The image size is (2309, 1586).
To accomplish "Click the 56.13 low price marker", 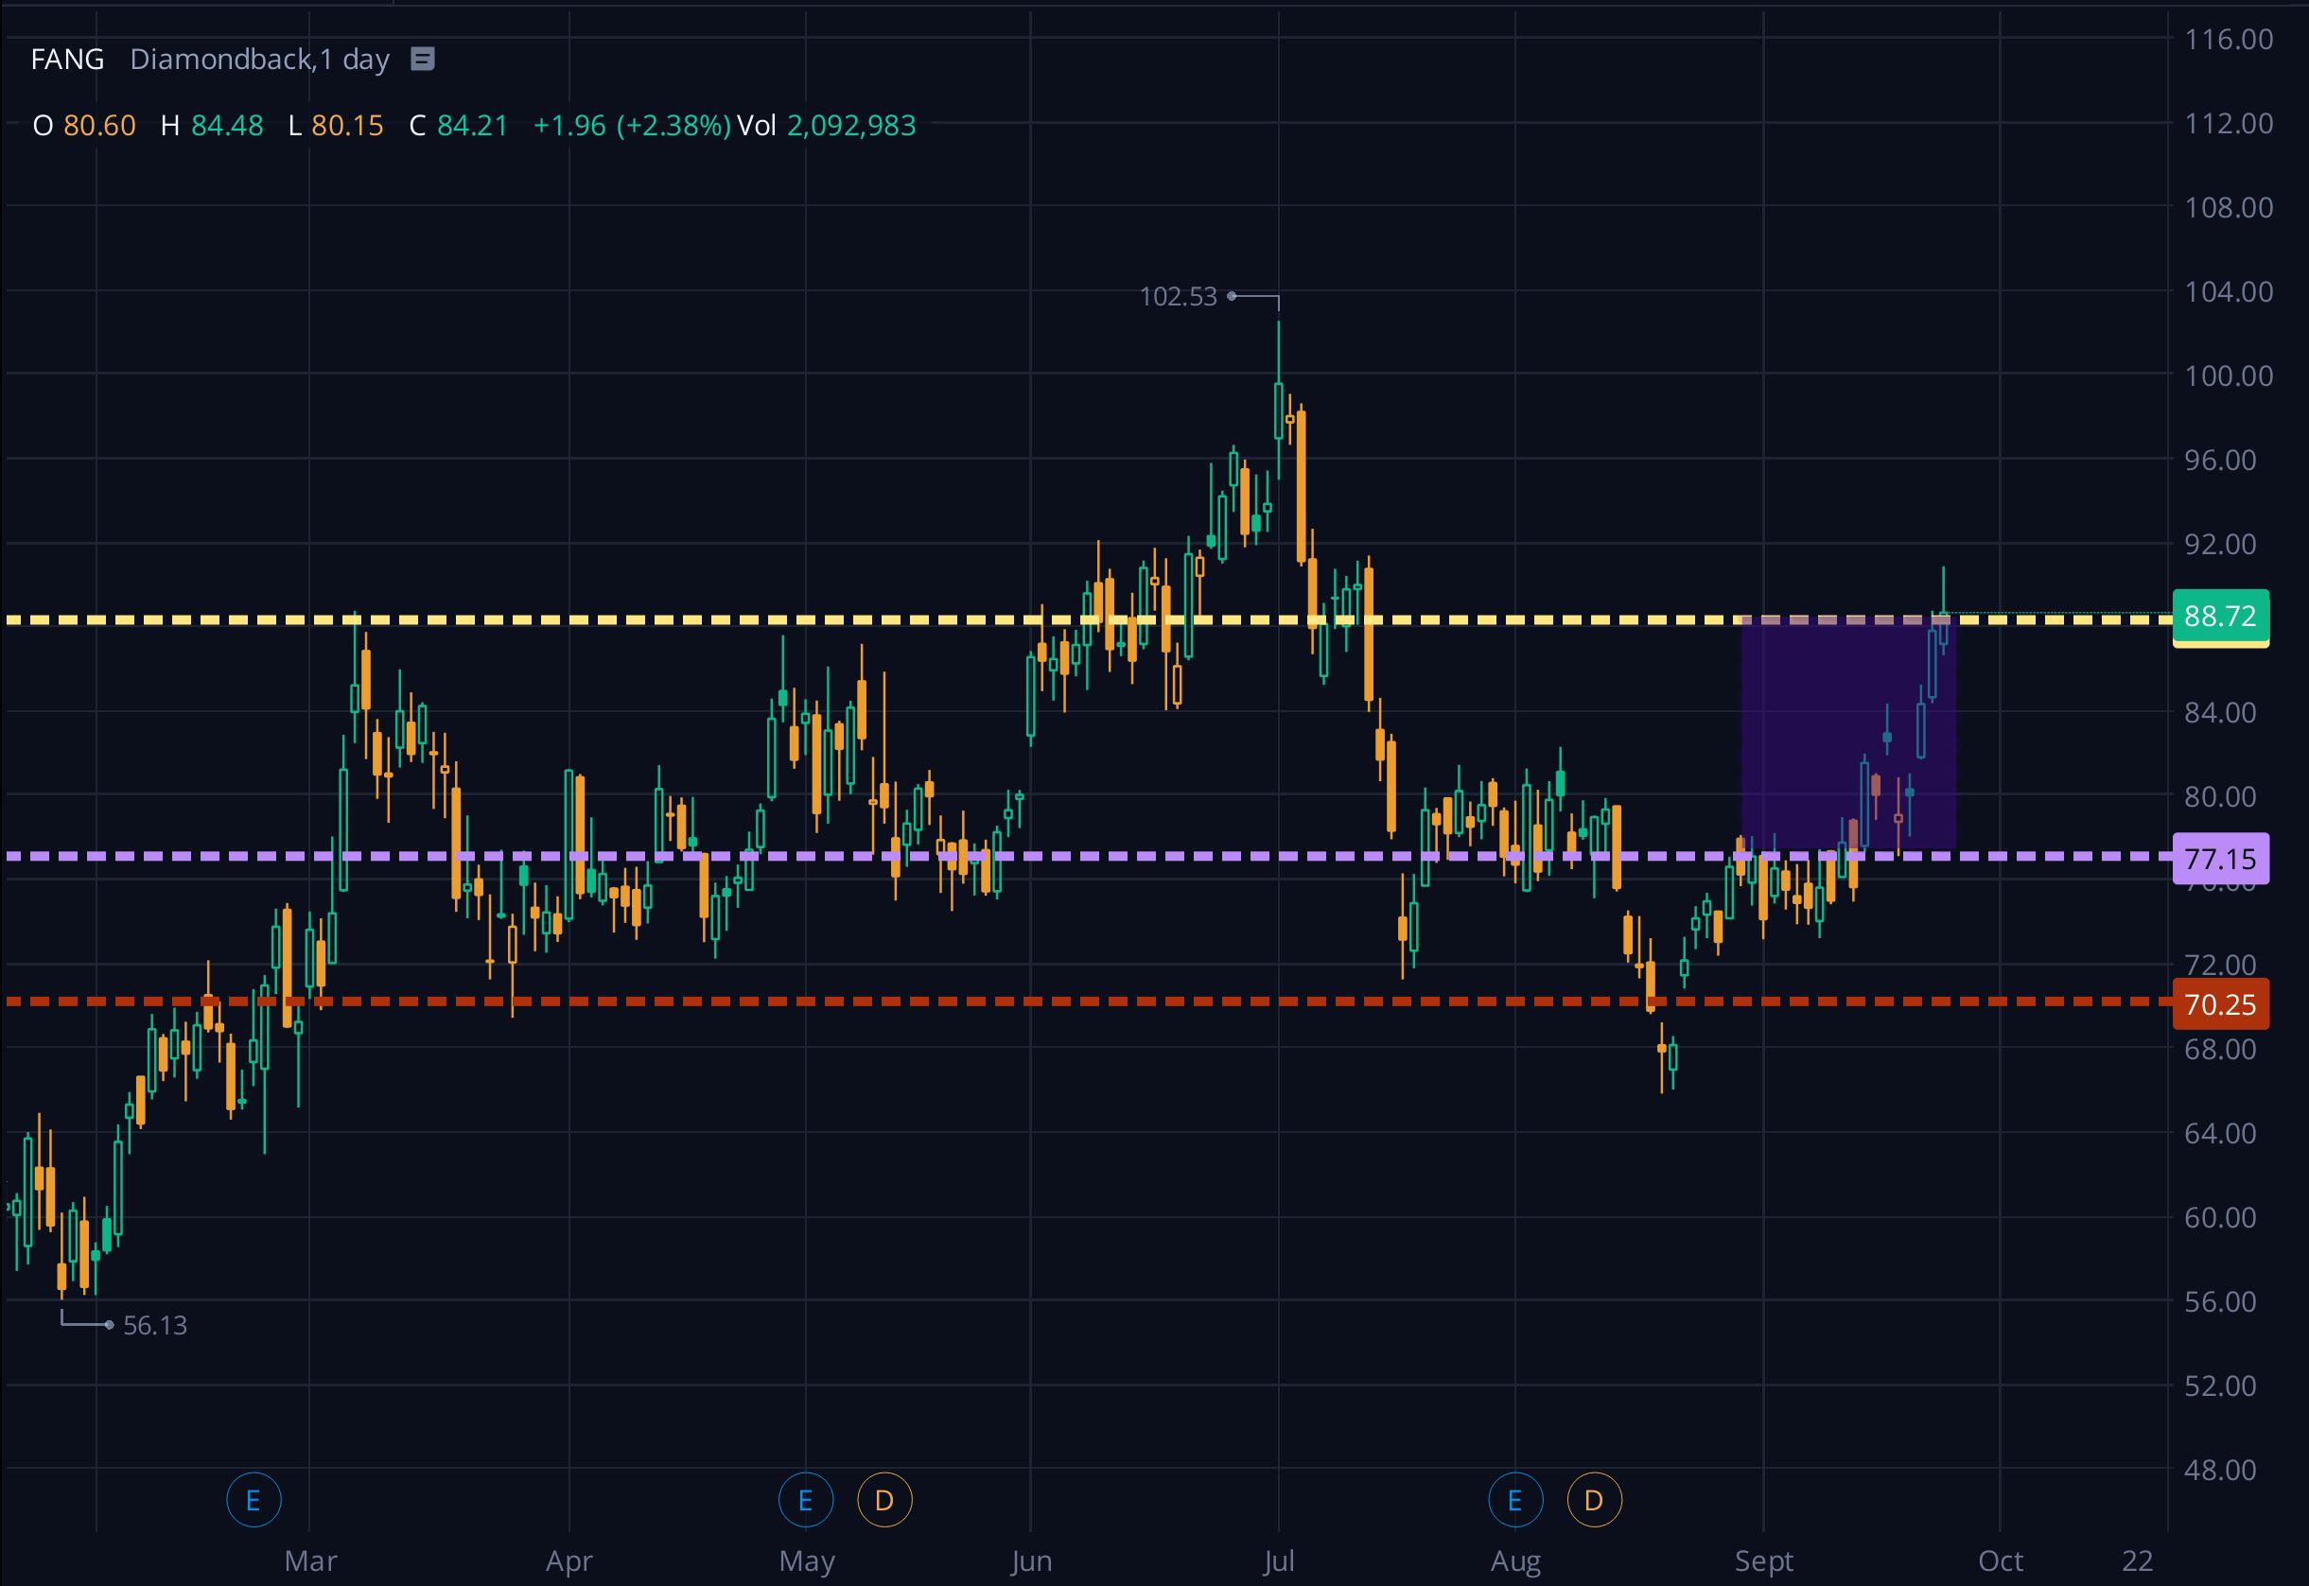I will [x=155, y=1325].
